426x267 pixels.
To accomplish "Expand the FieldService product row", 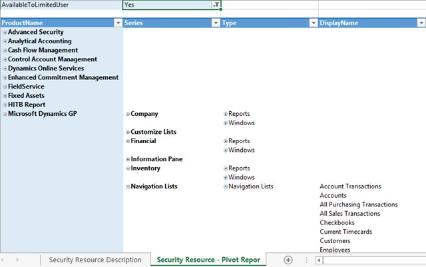I will click(5, 87).
